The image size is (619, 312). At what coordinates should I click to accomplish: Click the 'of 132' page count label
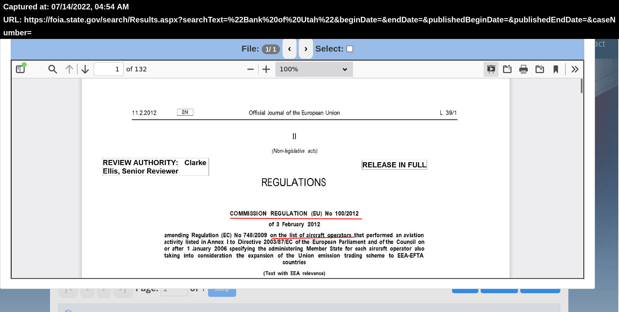coord(136,69)
